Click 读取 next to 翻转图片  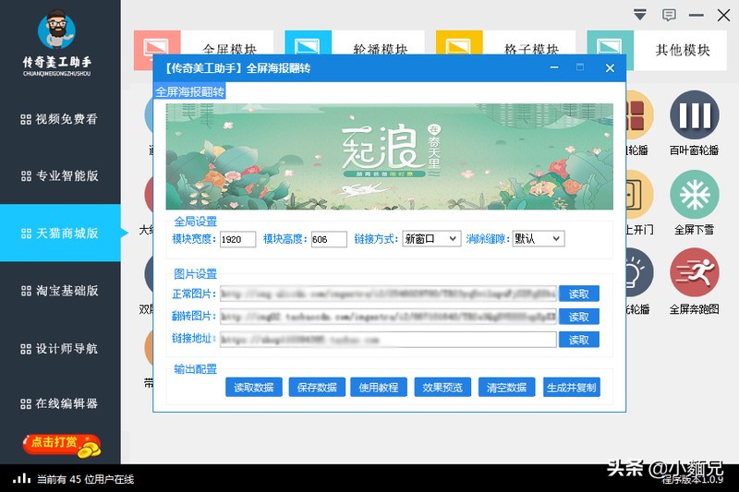tap(579, 317)
